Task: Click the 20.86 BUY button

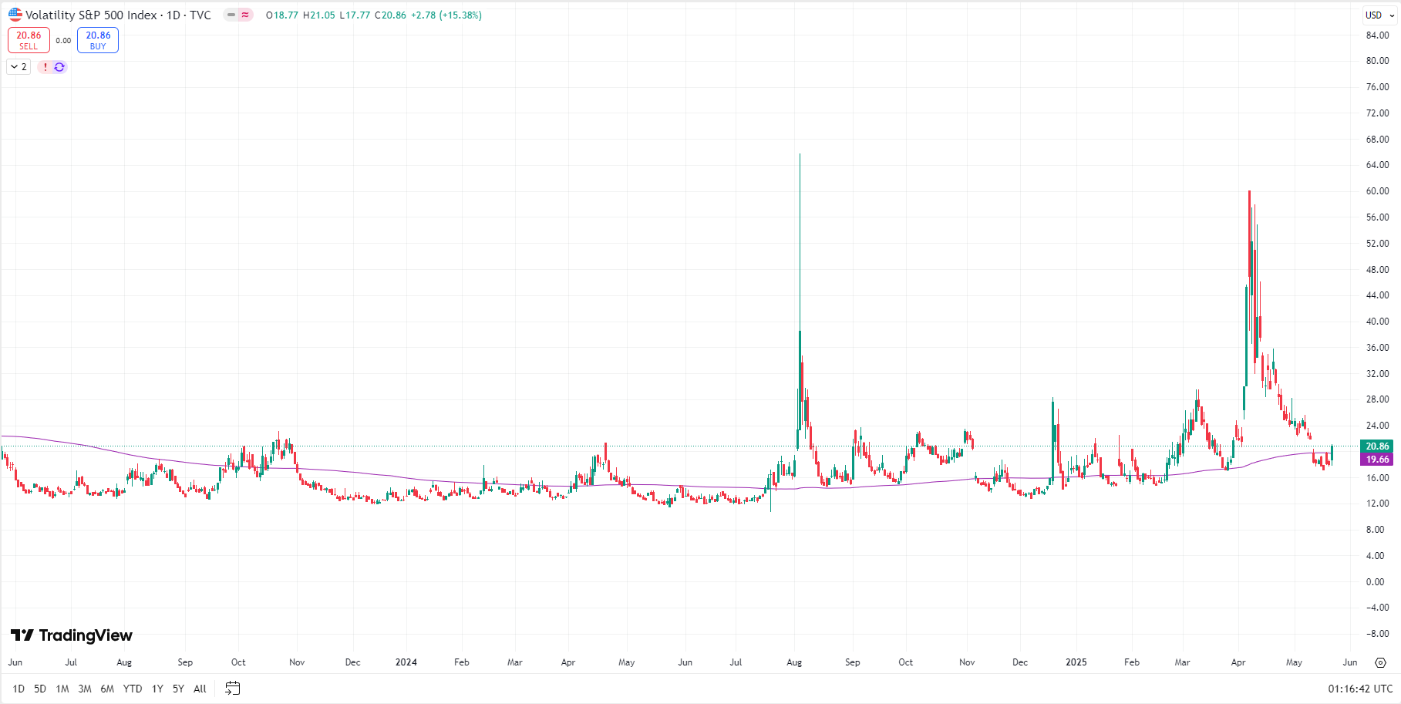Action: click(x=98, y=40)
